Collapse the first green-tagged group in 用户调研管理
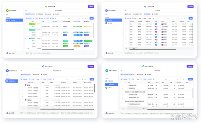201x124 pixels. coord(26,24)
